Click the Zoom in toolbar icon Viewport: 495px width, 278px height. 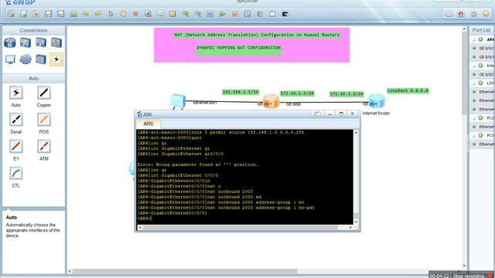coord(186,14)
